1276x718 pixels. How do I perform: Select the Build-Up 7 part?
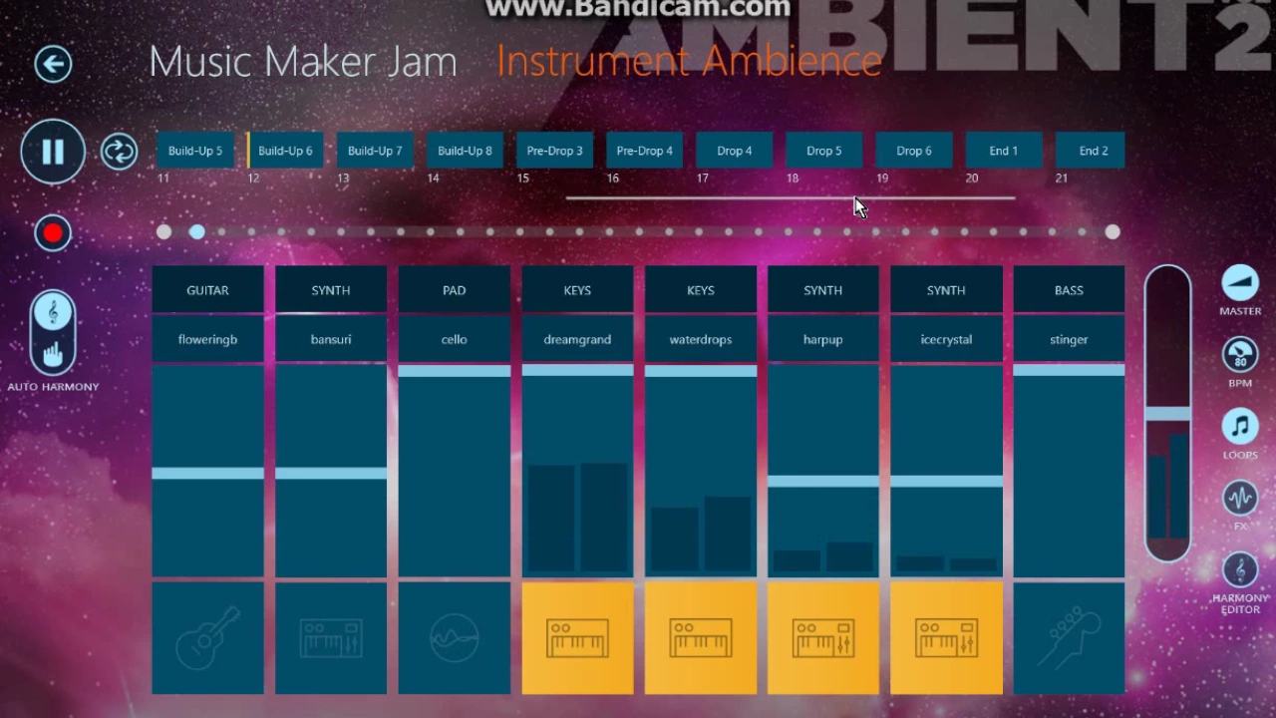pyautogui.click(x=375, y=151)
